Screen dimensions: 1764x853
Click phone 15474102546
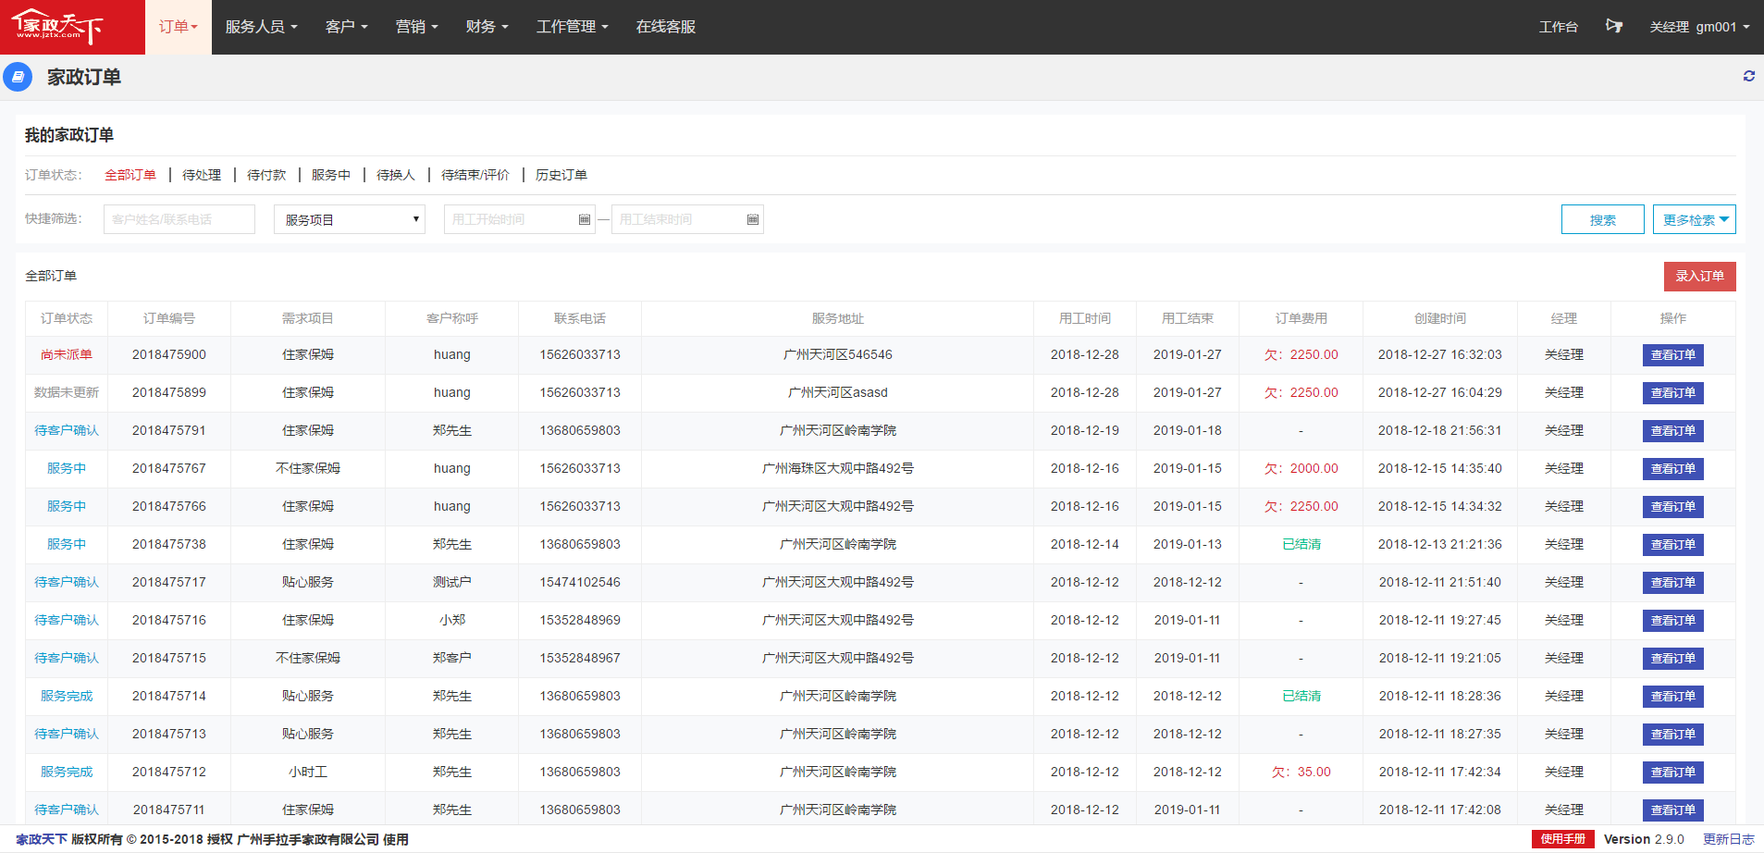click(x=580, y=582)
